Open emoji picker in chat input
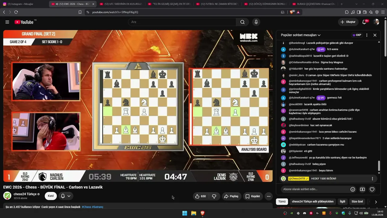 353,189
